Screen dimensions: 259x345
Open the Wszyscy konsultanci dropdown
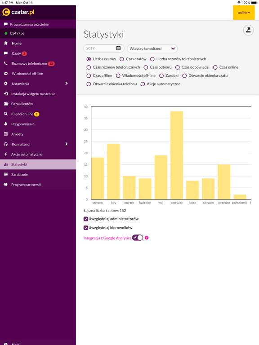point(152,49)
